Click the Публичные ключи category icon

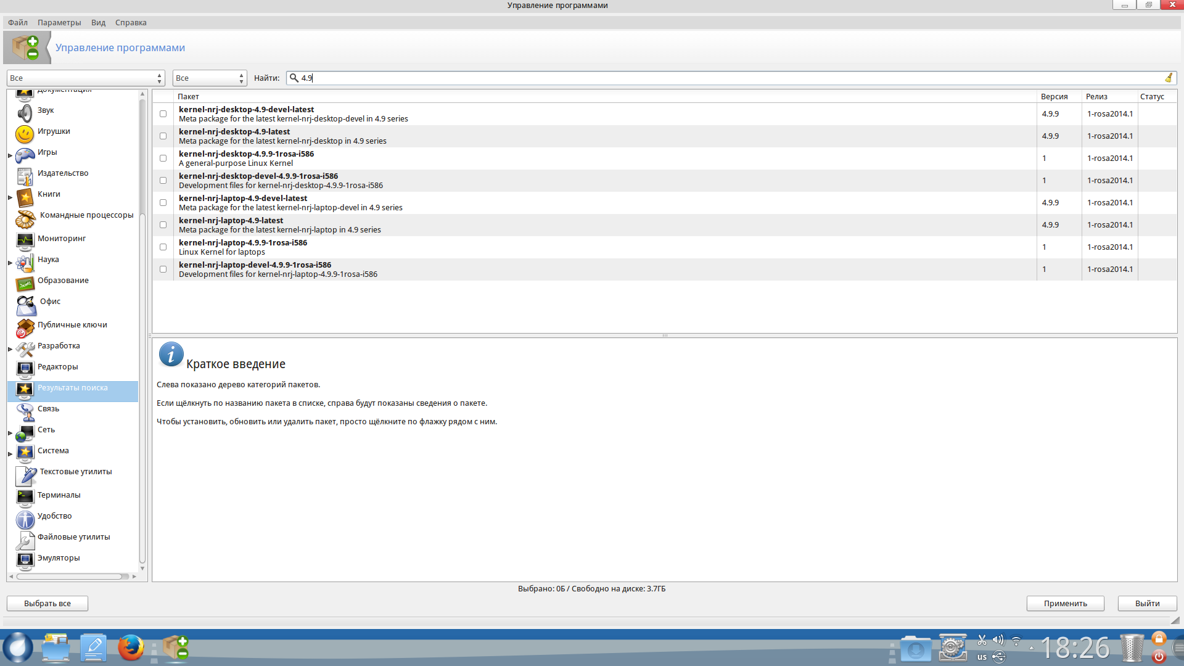(25, 327)
